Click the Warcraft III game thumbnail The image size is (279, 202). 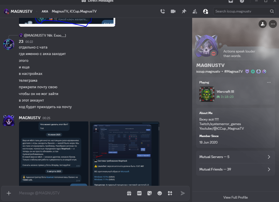(x=207, y=94)
